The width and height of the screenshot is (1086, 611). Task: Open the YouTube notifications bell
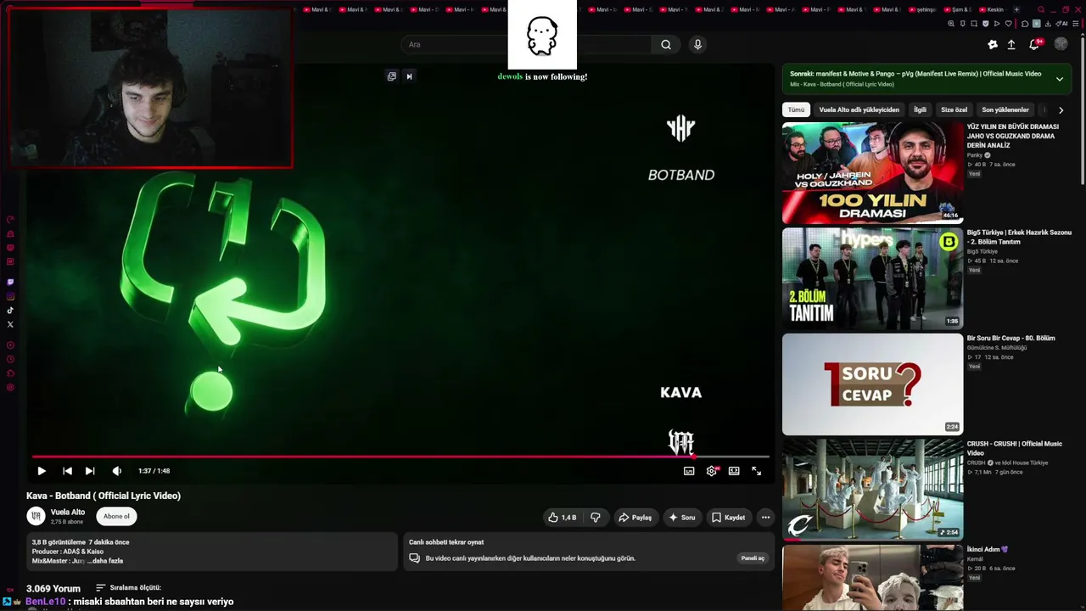1034,44
